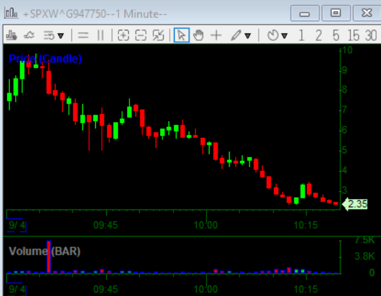
Task: Open the drawing tools dropdown arrow
Action: pyautogui.click(x=248, y=36)
